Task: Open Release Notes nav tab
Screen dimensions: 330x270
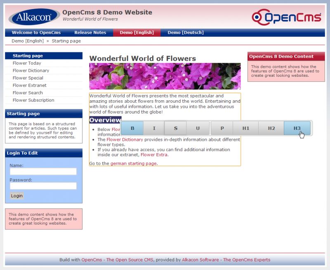Action: point(90,33)
